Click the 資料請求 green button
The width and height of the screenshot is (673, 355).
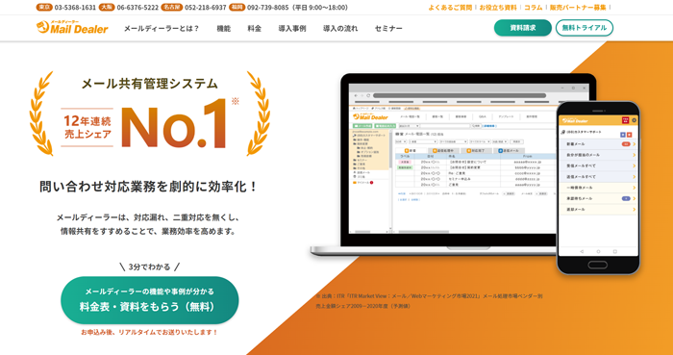[523, 28]
